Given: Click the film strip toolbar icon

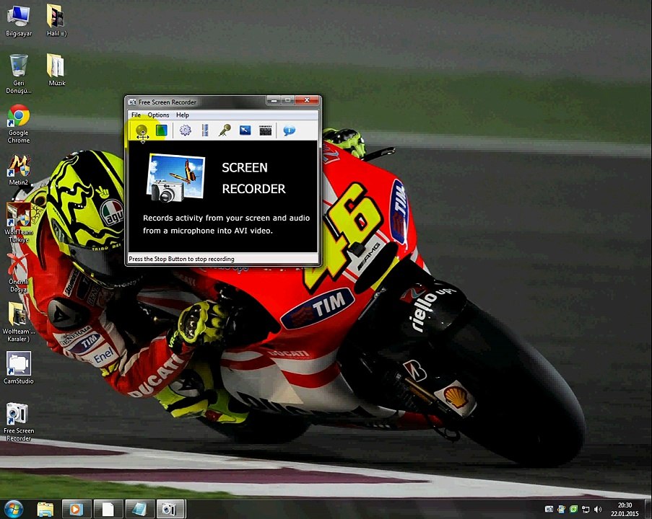Looking at the screenshot, I should (205, 130).
